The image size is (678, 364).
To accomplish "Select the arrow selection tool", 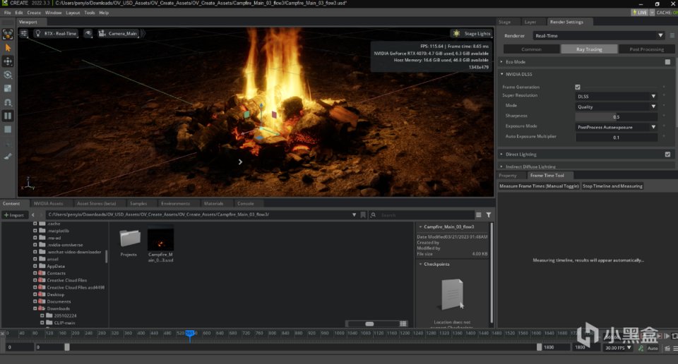I will pyautogui.click(x=8, y=47).
